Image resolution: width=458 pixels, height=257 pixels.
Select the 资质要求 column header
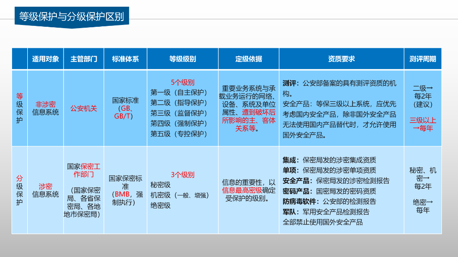341,59
